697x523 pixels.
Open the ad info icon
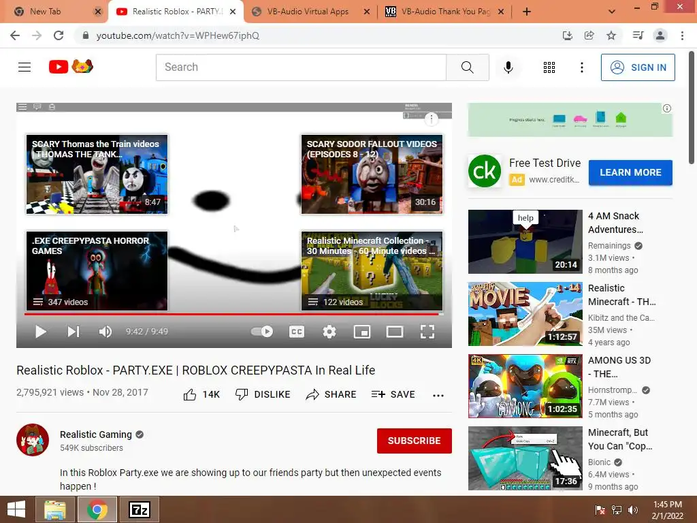pos(667,108)
